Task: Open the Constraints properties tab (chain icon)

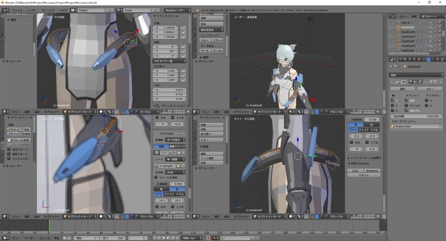Action: (424, 59)
